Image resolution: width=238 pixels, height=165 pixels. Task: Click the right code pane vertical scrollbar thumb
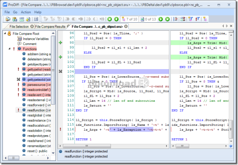coord(231,129)
